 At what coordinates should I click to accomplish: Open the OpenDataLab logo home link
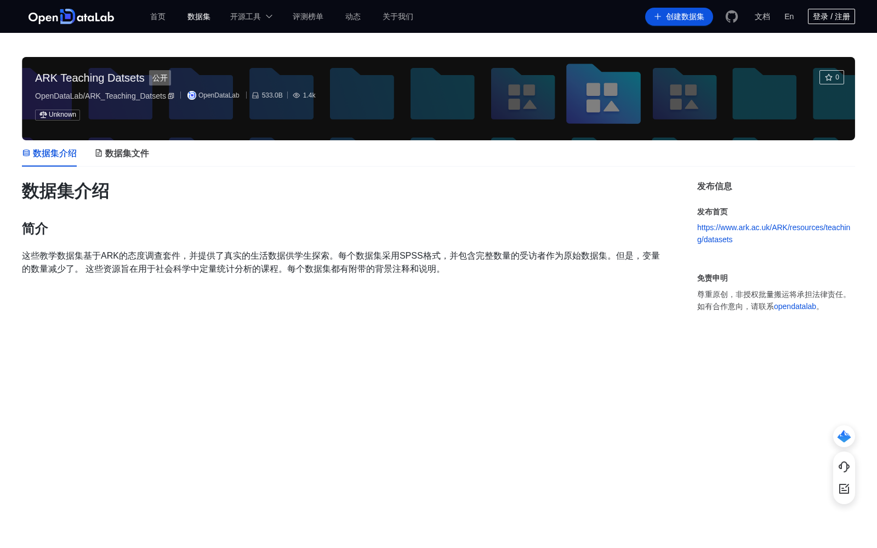point(71,16)
